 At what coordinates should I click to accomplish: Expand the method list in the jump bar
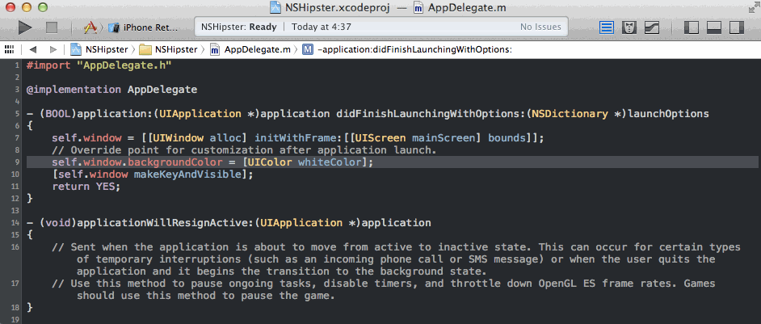point(414,49)
